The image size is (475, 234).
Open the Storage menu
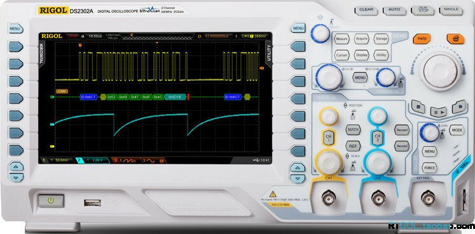381,39
